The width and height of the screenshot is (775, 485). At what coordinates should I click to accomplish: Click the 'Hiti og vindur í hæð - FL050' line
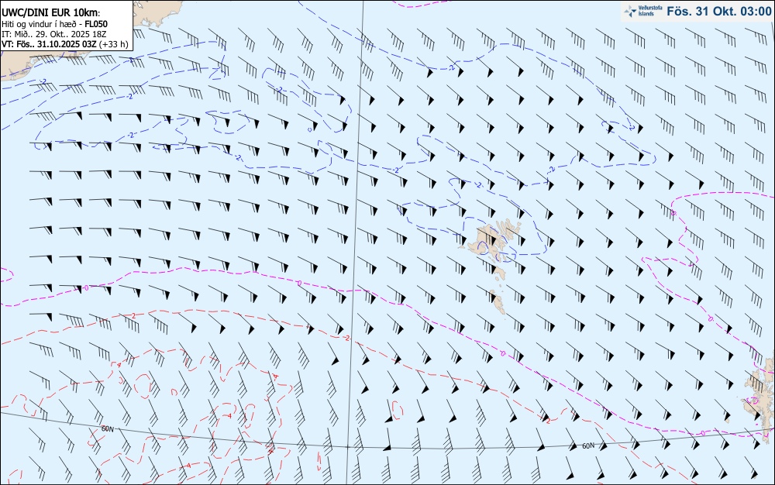54,24
